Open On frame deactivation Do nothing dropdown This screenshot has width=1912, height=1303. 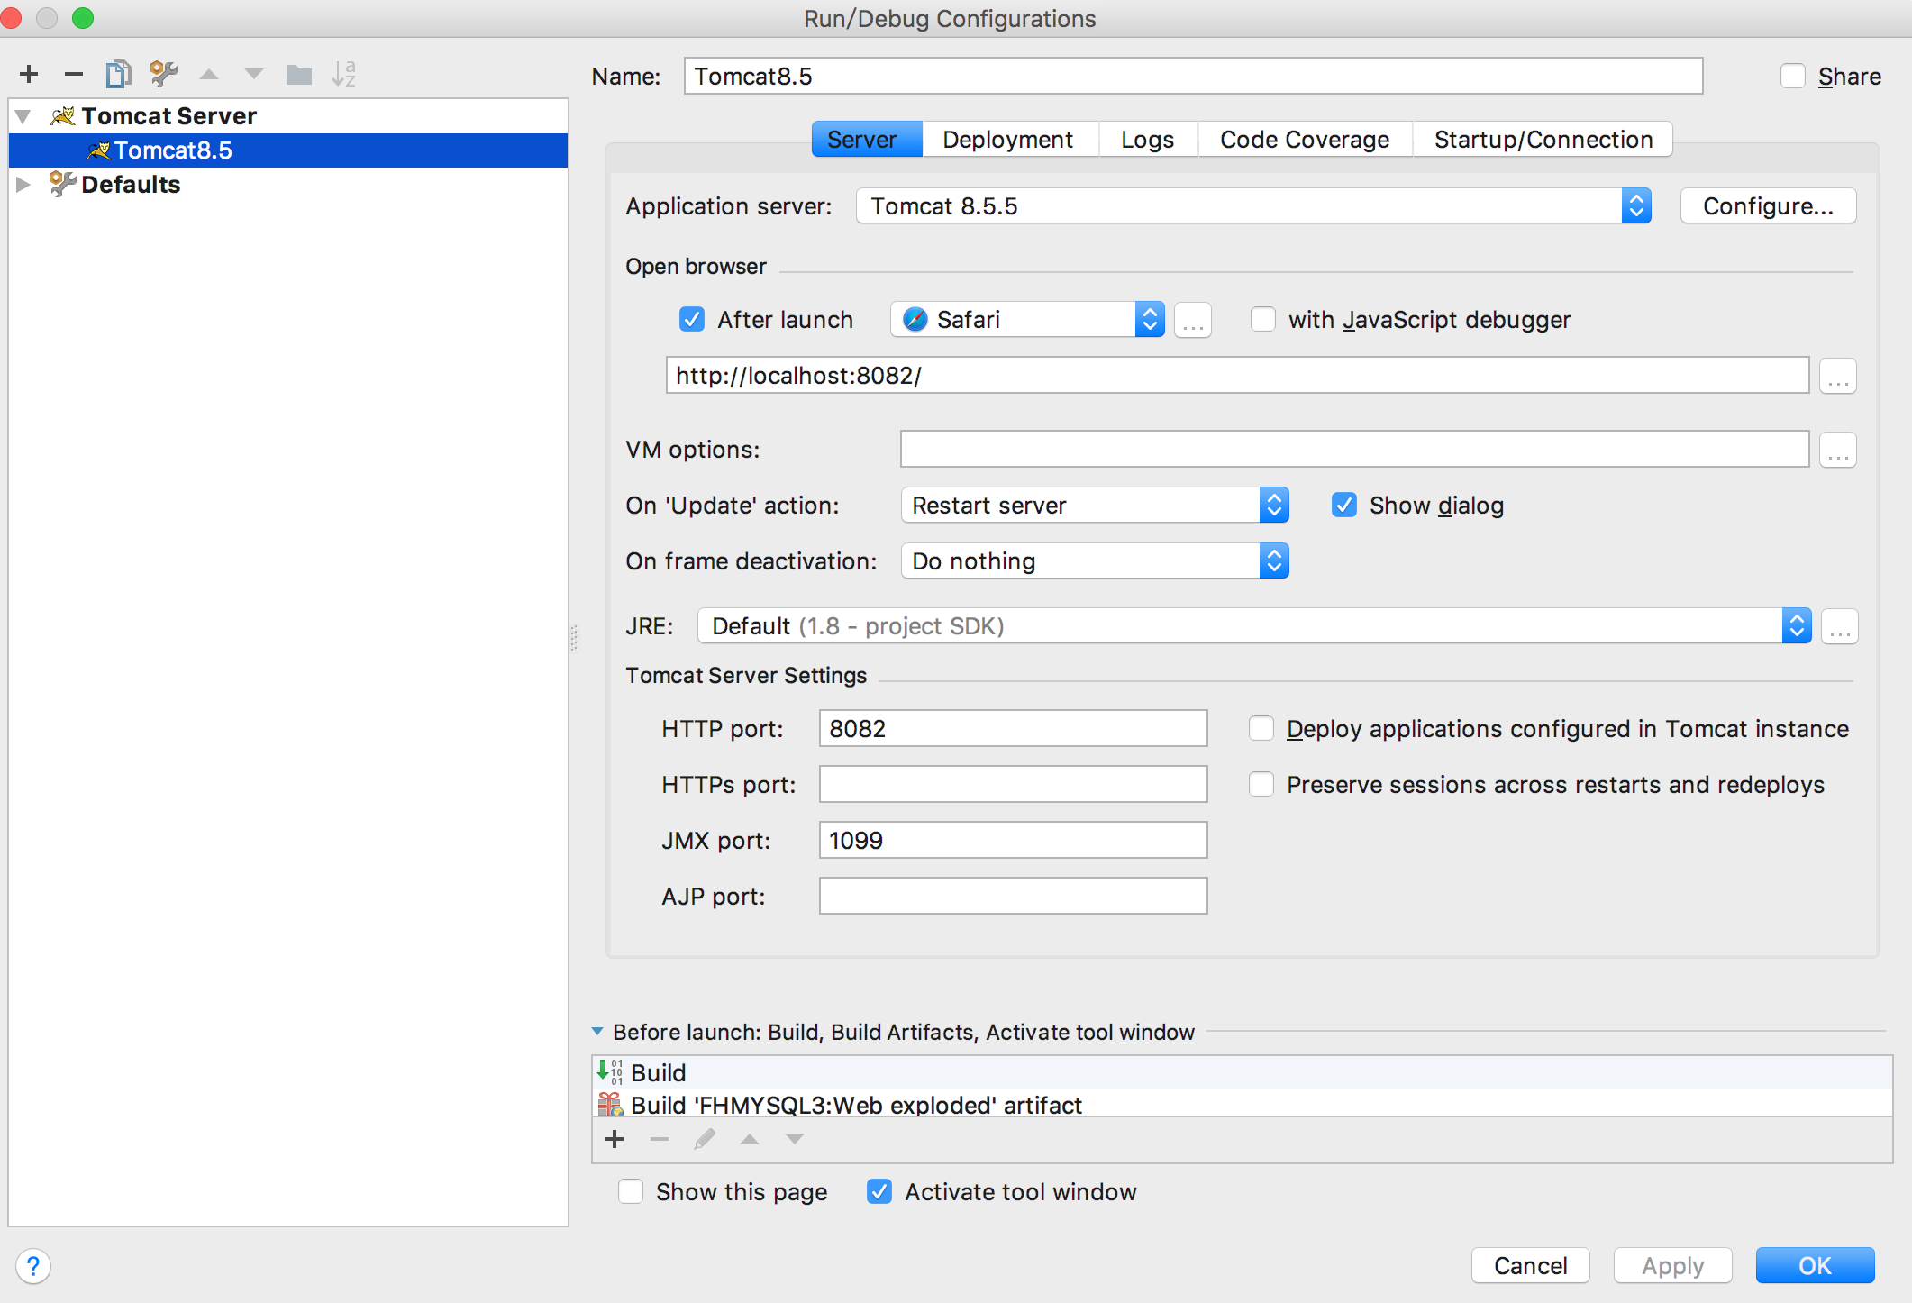(1095, 561)
